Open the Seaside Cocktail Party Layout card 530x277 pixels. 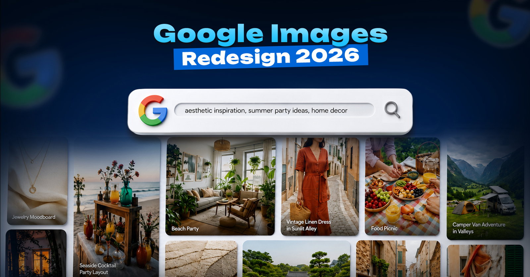(116, 207)
